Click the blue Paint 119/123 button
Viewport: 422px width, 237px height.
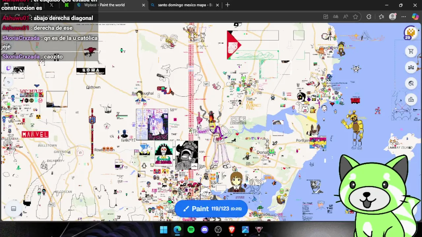(x=211, y=209)
